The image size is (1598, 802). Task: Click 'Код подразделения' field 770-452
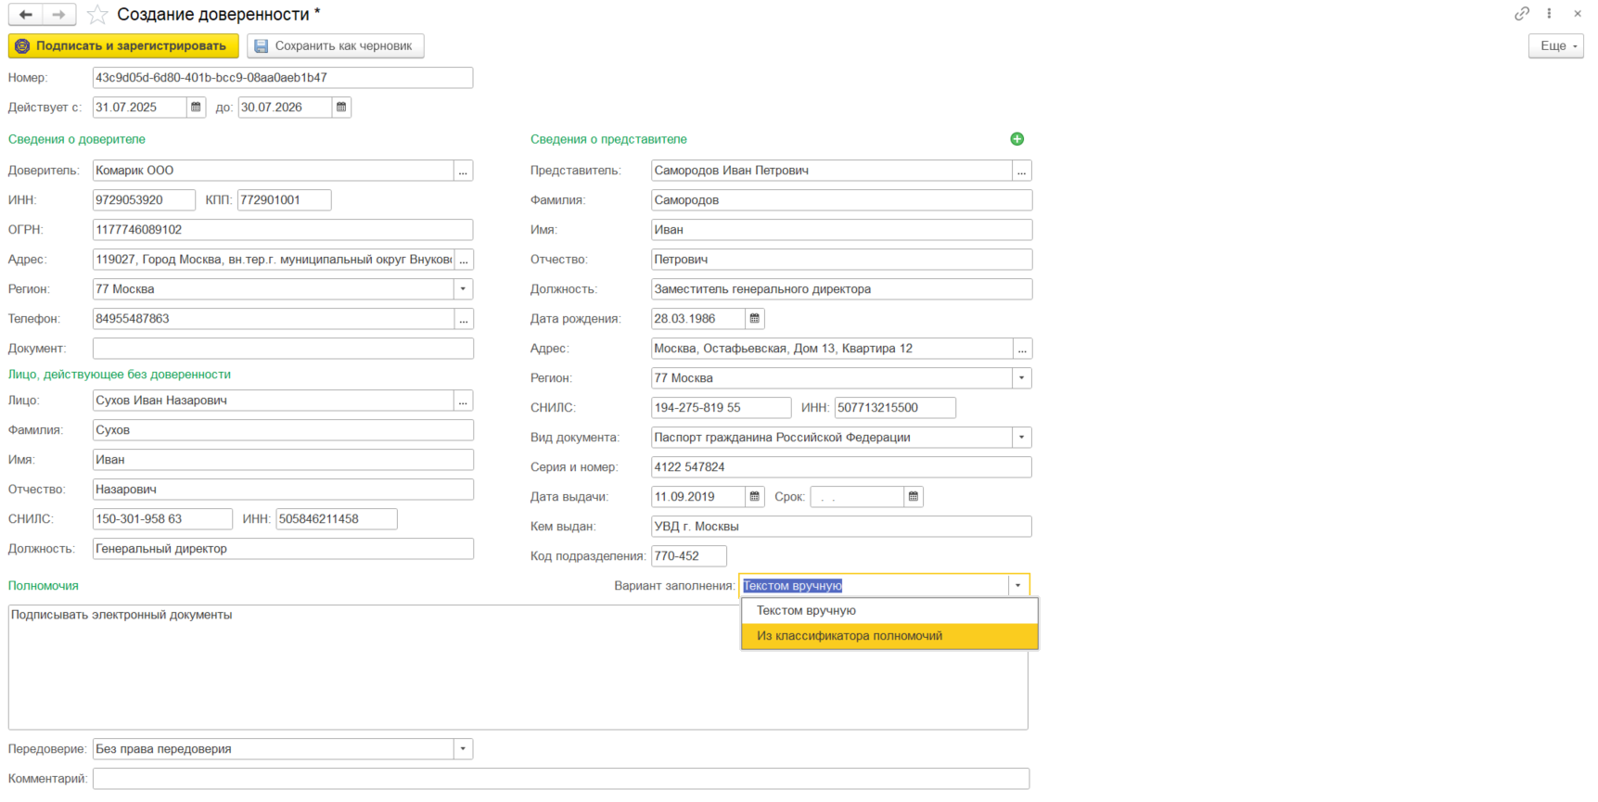click(x=689, y=556)
